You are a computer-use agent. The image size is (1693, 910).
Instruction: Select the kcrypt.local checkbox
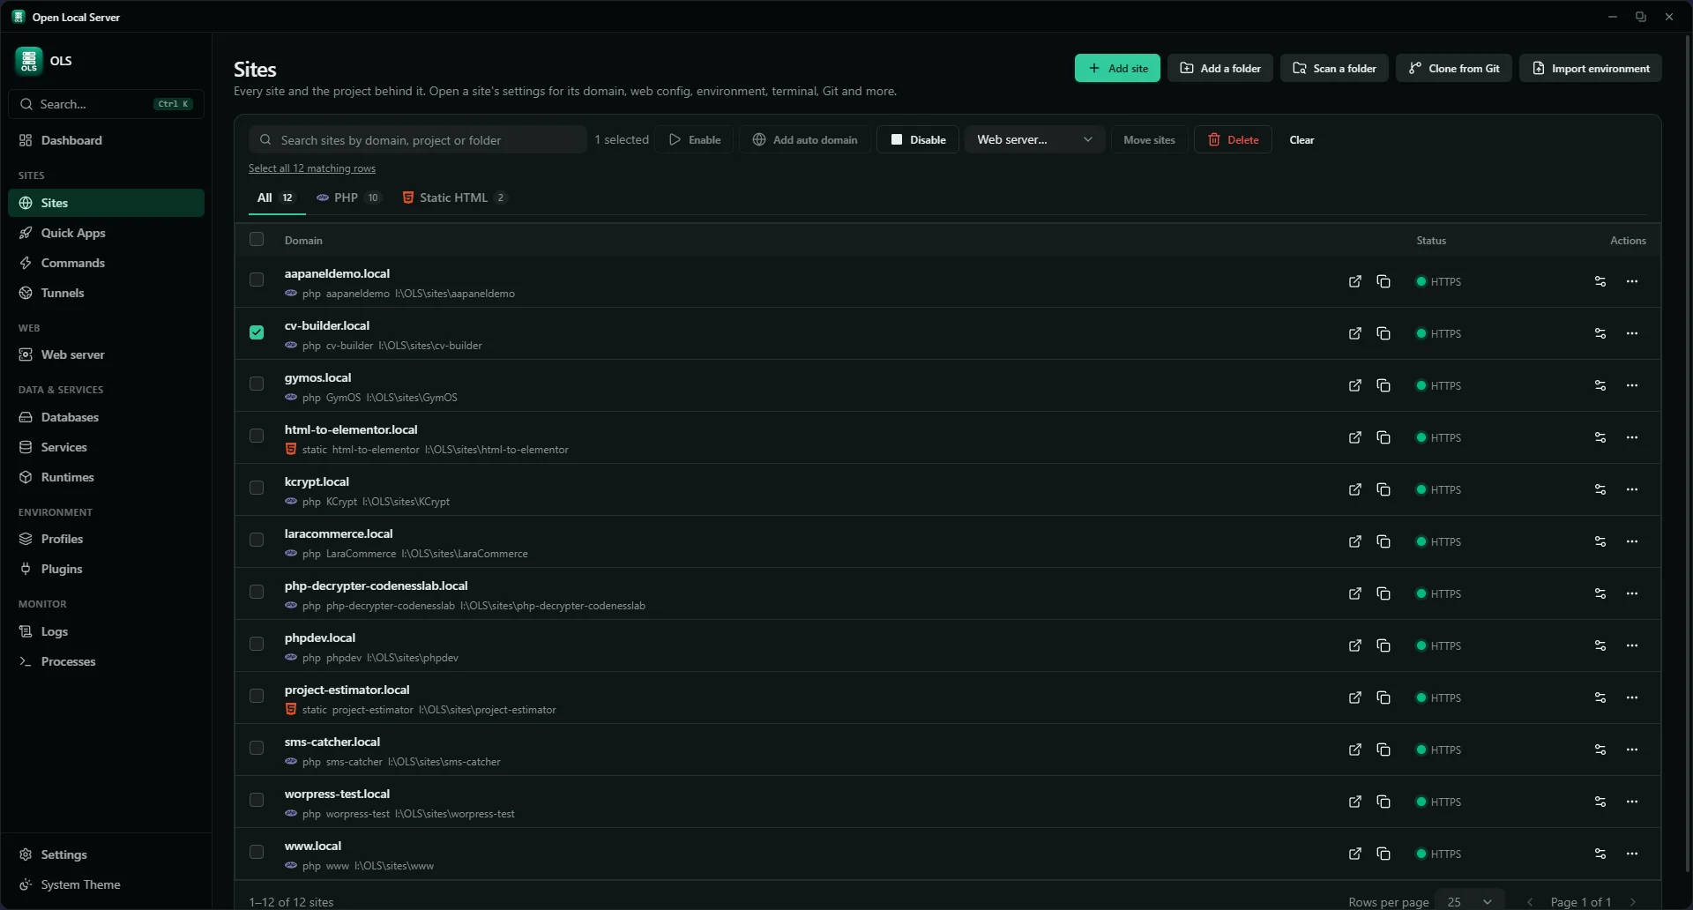pyautogui.click(x=257, y=488)
